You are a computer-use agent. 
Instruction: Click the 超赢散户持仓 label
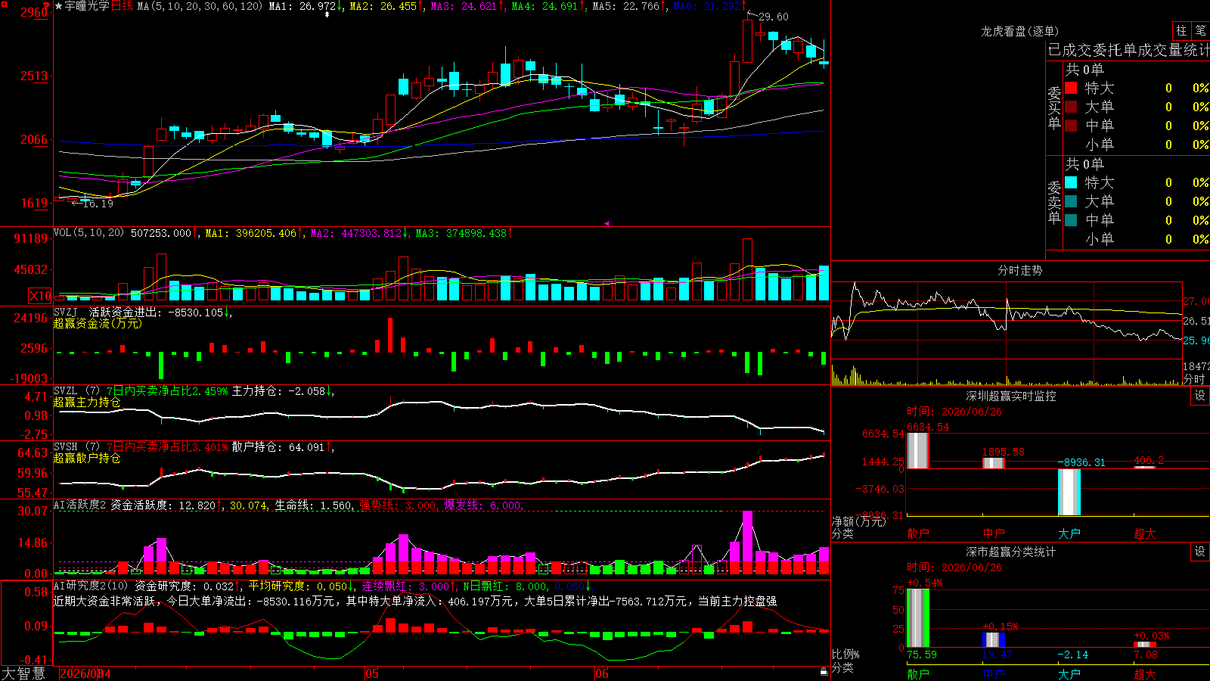(87, 458)
